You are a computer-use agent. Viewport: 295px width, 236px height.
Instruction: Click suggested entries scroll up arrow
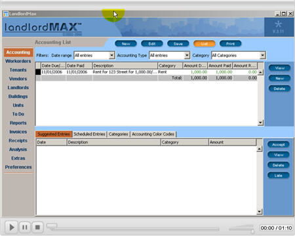260,149
